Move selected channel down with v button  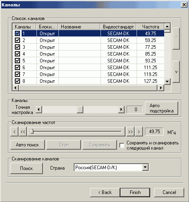click(x=176, y=72)
